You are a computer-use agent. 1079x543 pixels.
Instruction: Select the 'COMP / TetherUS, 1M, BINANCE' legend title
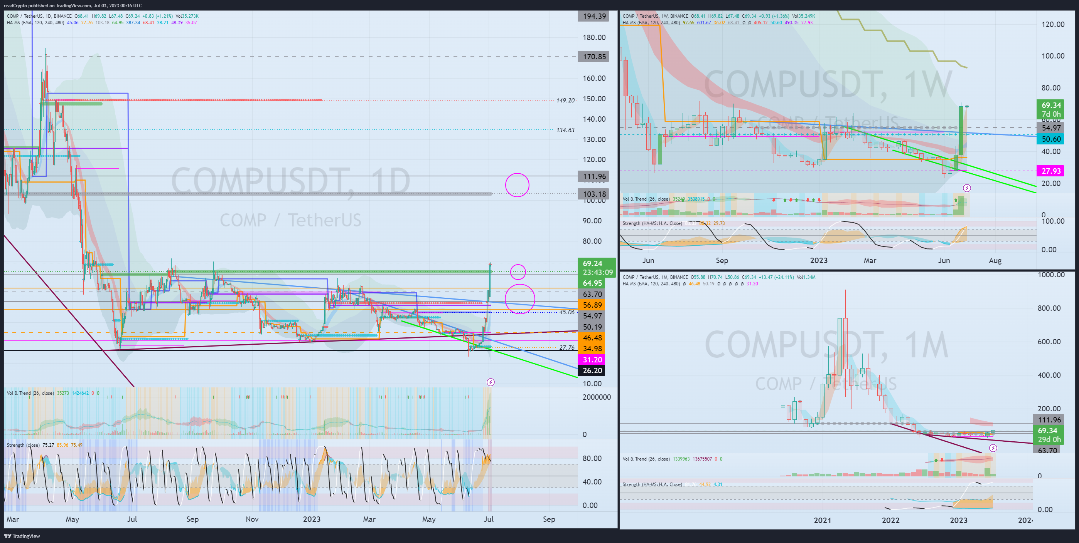[x=656, y=277]
